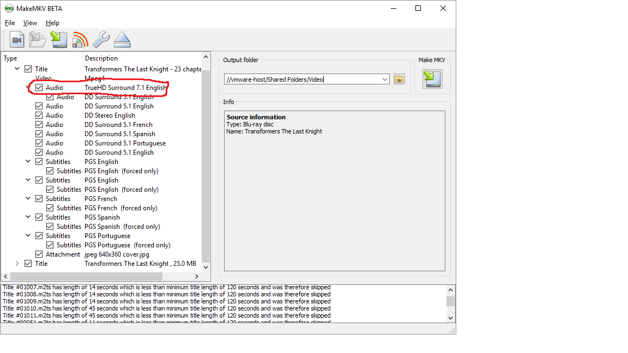Open Preferences via the wrench icon
The width and height of the screenshot is (628, 353).
101,40
